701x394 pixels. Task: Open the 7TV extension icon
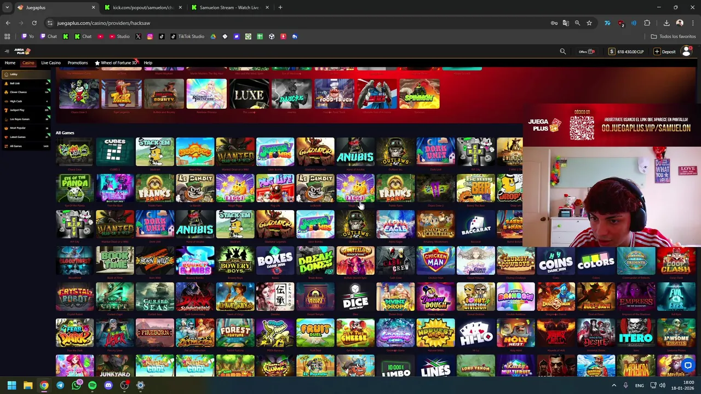(607, 23)
